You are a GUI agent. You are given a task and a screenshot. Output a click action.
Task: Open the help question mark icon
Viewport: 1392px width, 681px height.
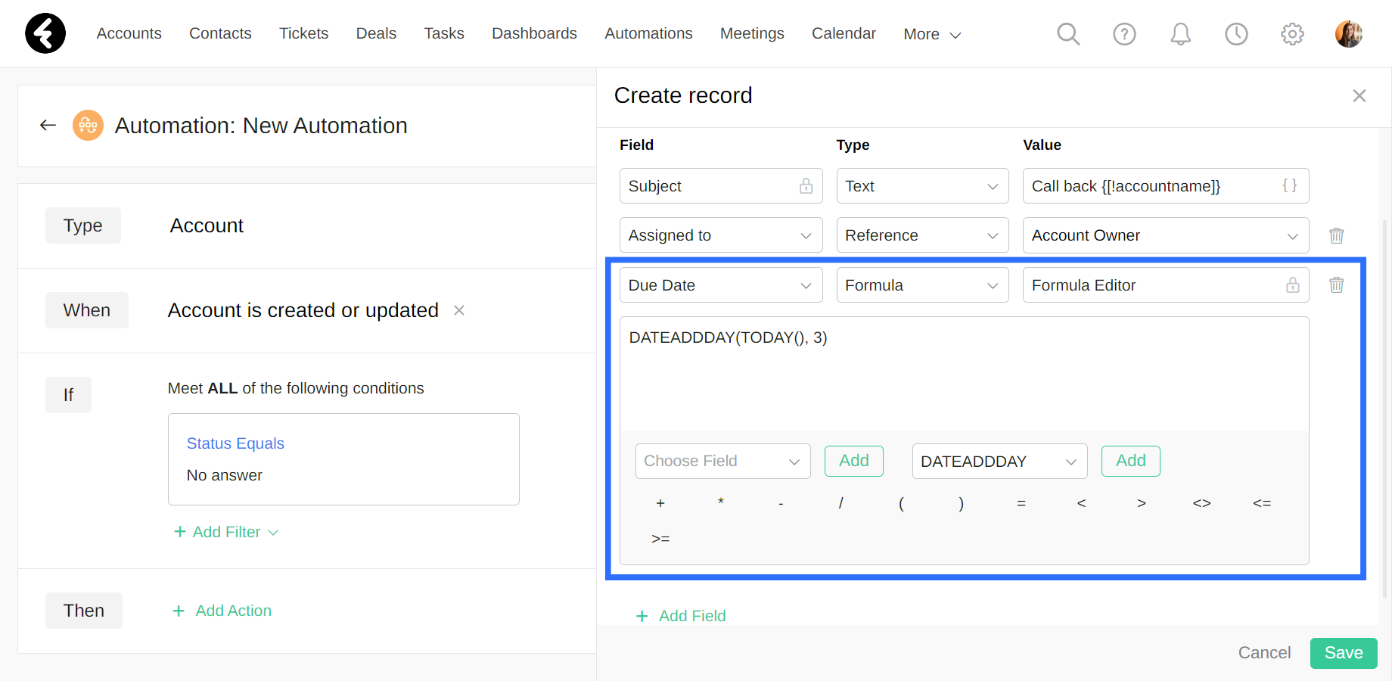1124,34
